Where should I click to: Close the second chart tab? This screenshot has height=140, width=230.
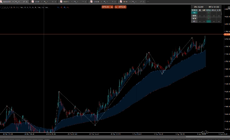[55, 2]
